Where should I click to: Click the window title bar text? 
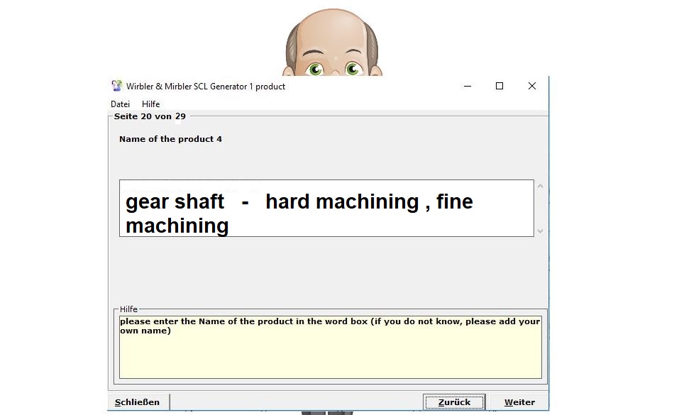pyautogui.click(x=206, y=87)
